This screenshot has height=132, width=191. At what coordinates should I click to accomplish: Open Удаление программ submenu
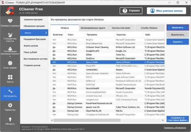(x=34, y=20)
